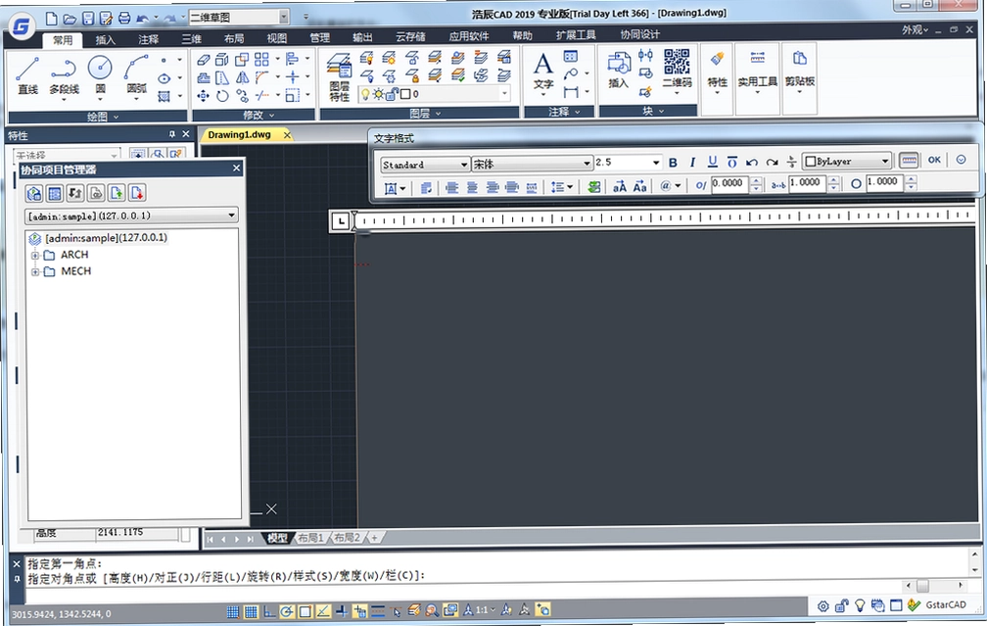Apply Overline in text format toolbar
Image resolution: width=987 pixels, height=626 pixels.
pos(731,162)
